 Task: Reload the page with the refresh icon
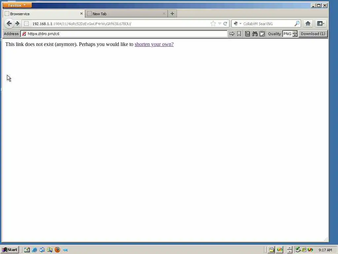(x=225, y=23)
